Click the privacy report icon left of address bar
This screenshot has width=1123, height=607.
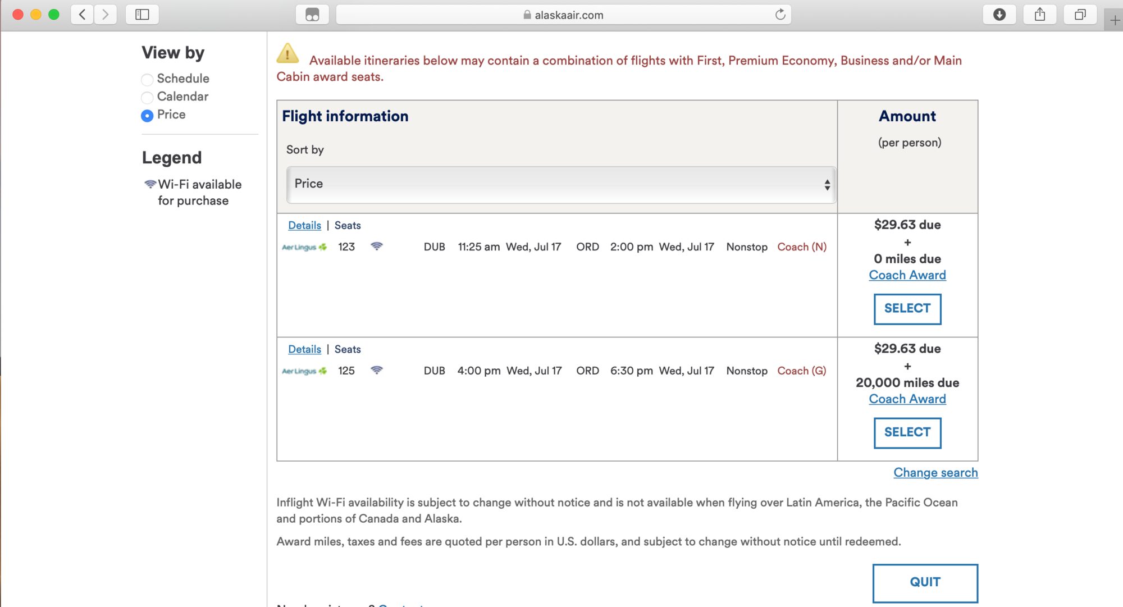pos(312,15)
